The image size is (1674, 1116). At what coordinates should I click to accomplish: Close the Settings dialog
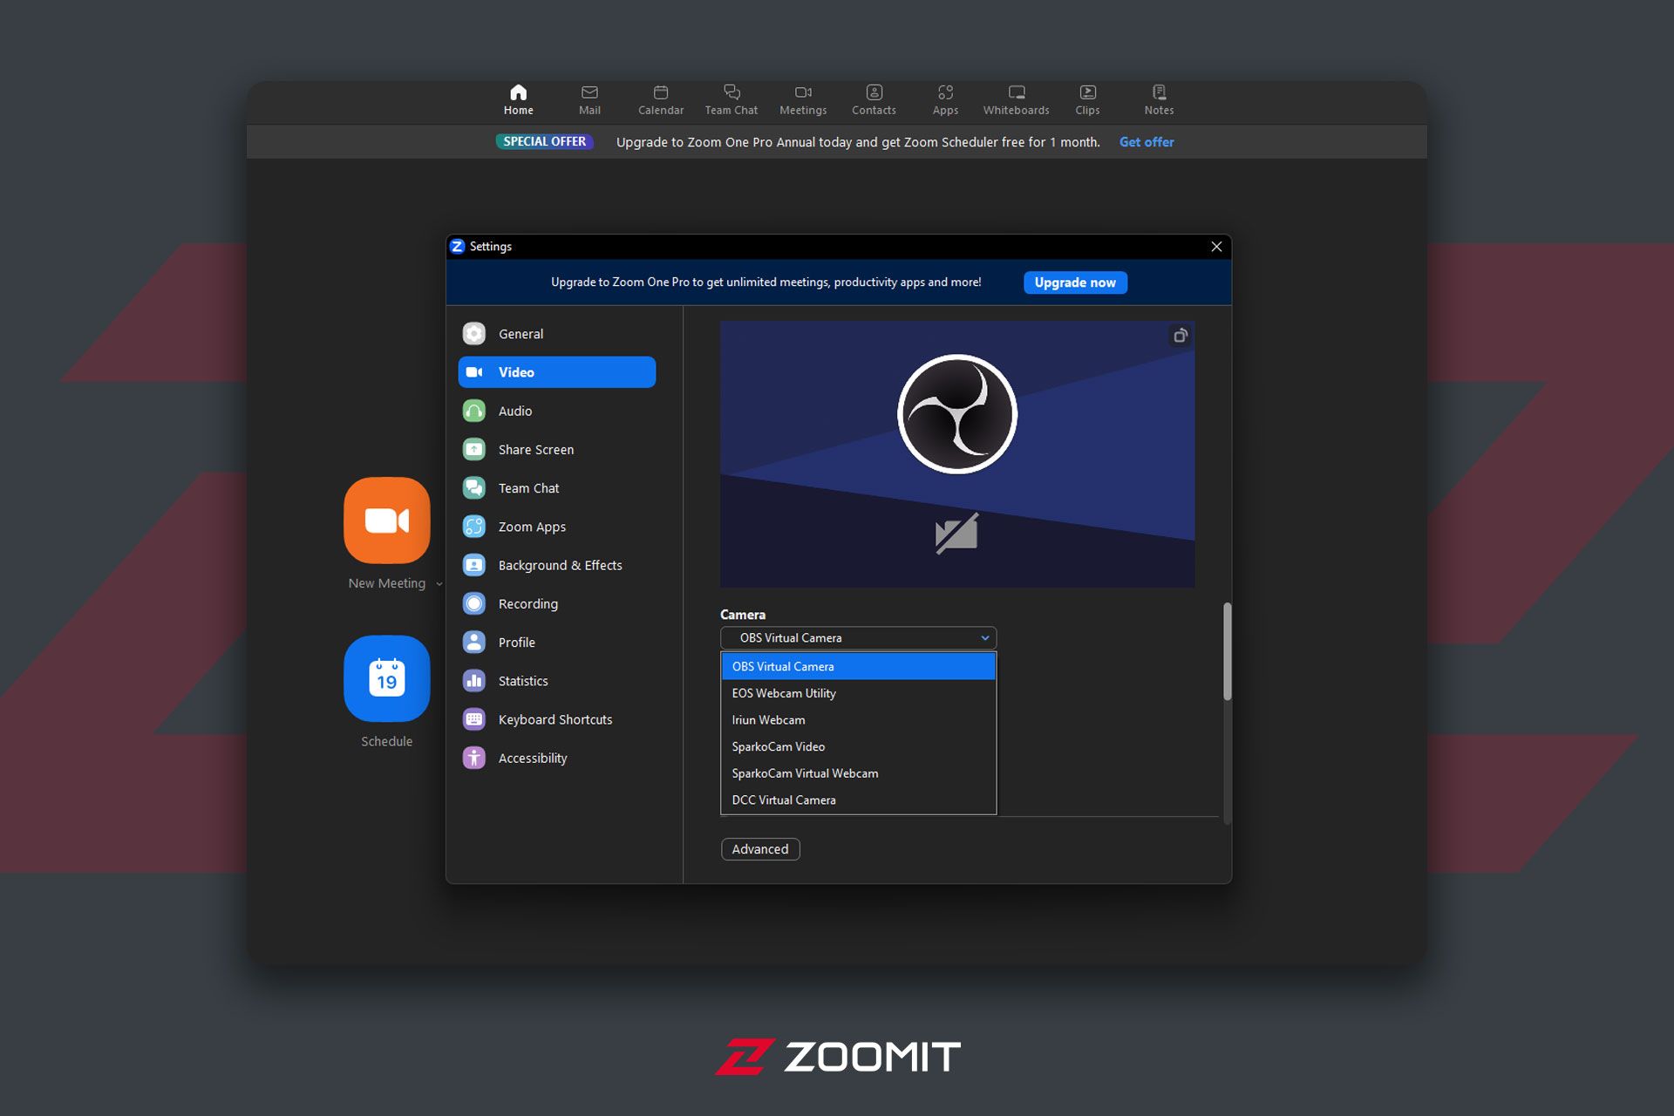(1216, 247)
